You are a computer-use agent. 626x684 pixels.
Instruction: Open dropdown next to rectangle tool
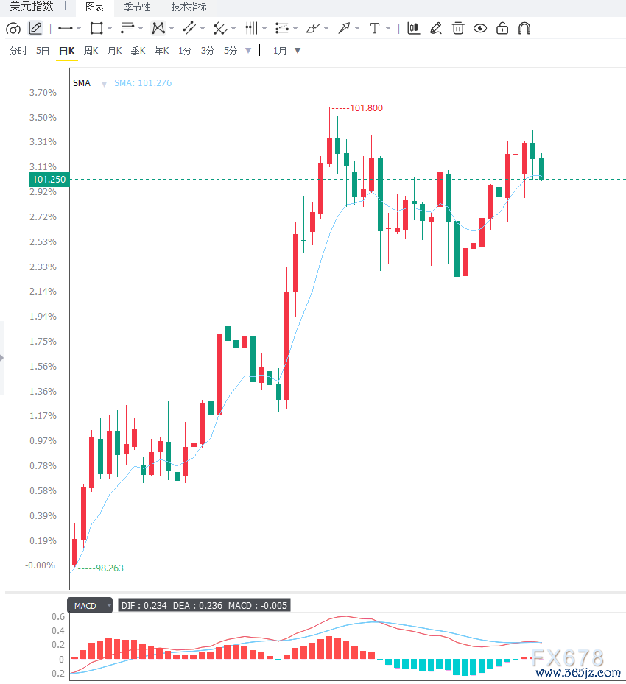[x=110, y=29]
